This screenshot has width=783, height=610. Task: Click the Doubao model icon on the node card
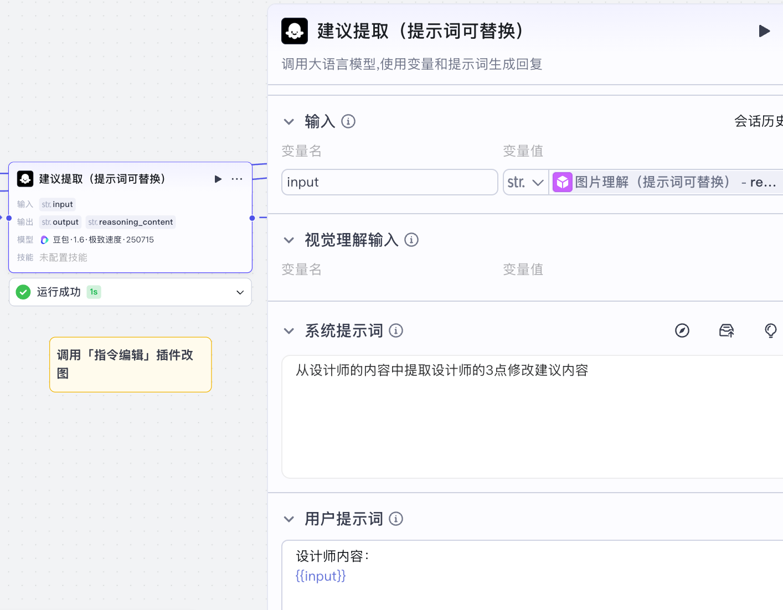[x=44, y=240]
